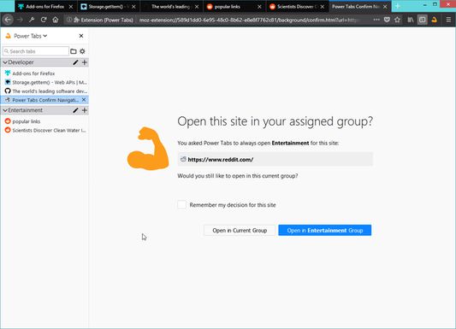Image resolution: width=456 pixels, height=329 pixels.
Task: Reload the current page
Action: (44, 20)
